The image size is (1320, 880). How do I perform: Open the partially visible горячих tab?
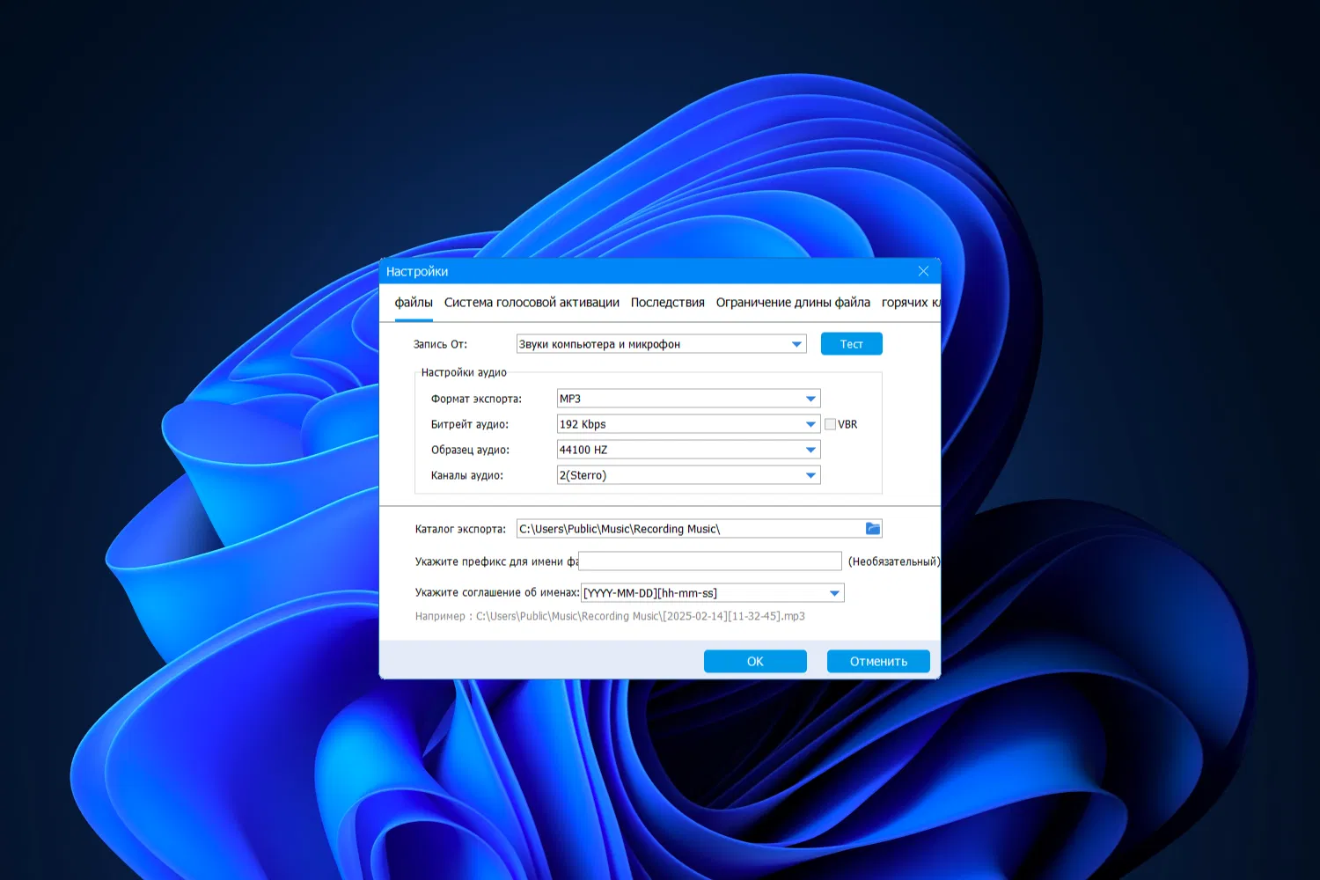[911, 303]
